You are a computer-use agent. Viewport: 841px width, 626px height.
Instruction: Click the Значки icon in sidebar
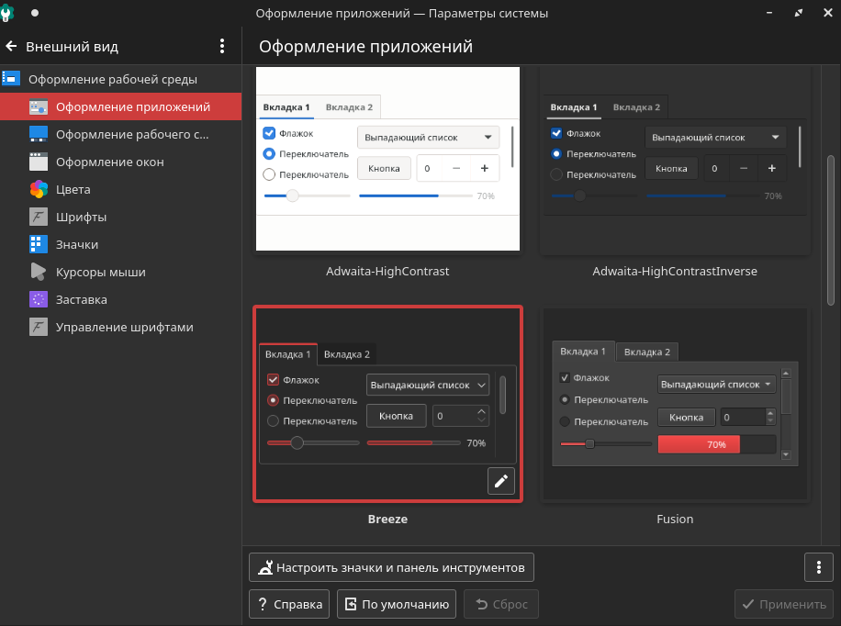tap(39, 245)
